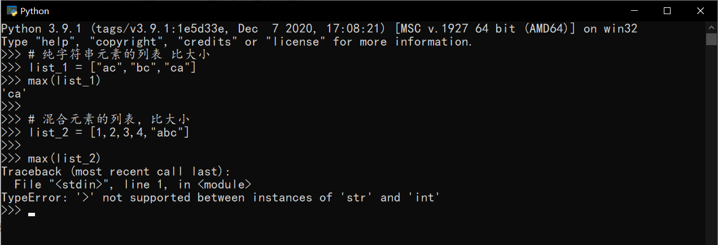Click the "Python" title bar text

34,11
